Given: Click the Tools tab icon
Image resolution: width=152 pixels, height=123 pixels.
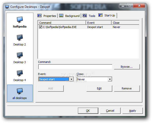Looking at the screenshot, I should point(85,16).
